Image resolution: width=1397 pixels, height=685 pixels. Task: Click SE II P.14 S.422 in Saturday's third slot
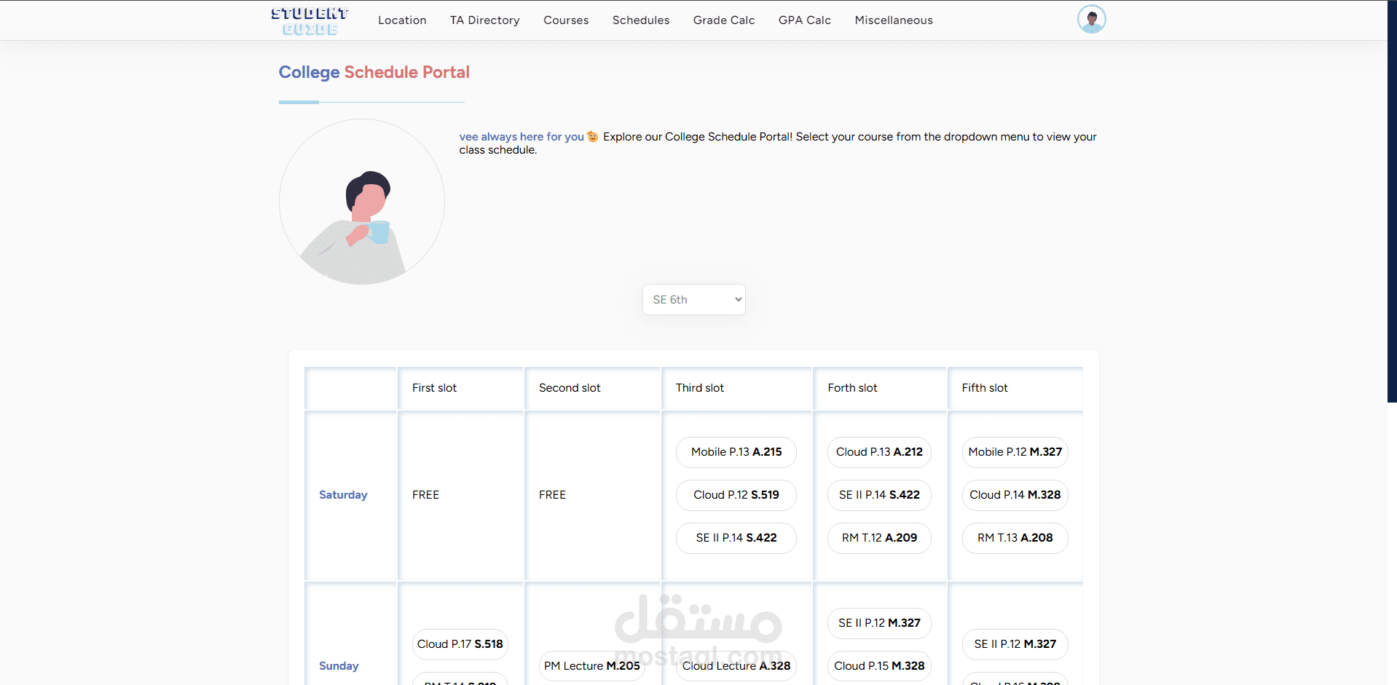point(736,538)
